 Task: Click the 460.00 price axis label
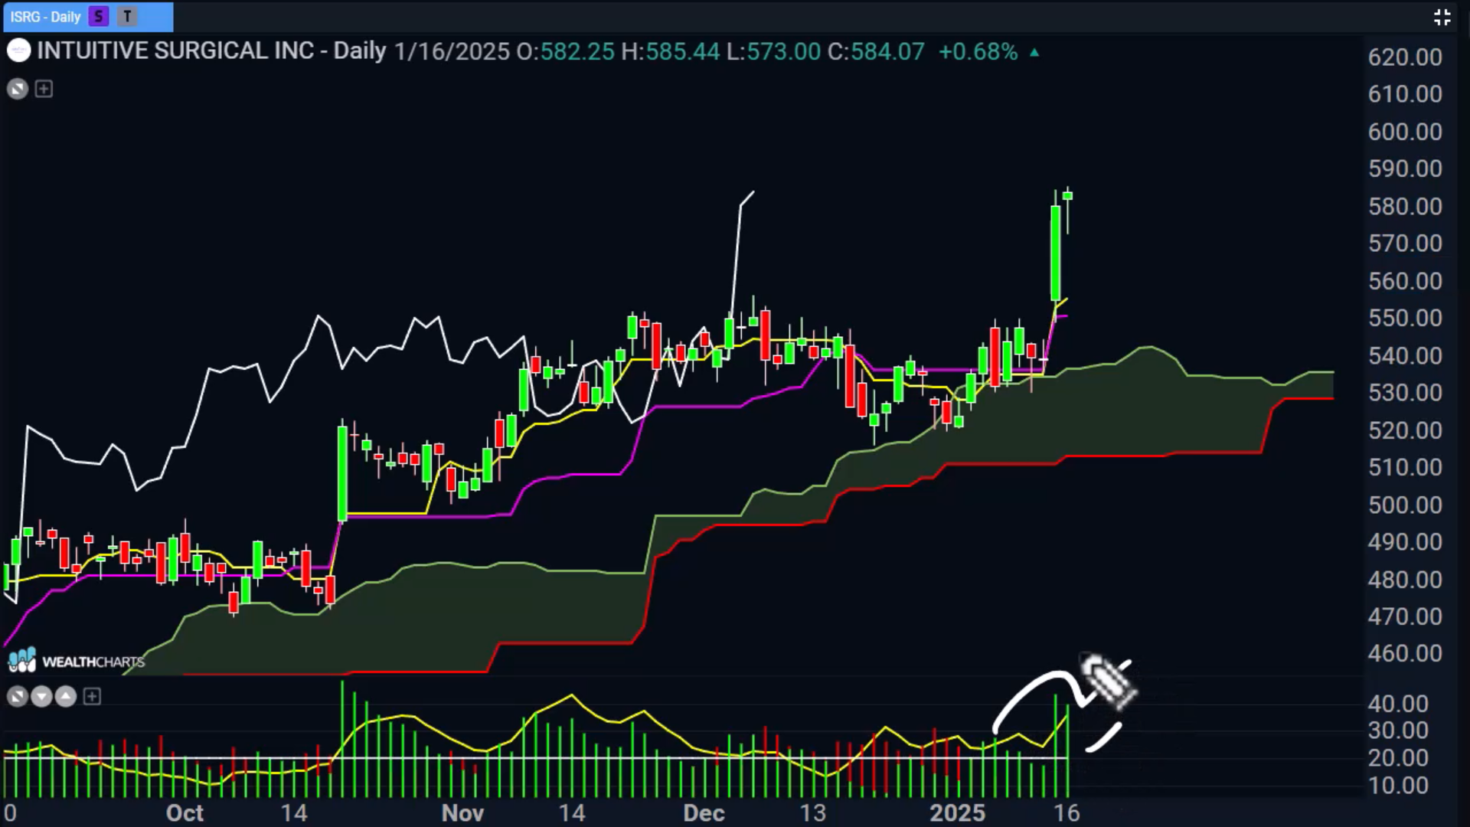[x=1405, y=653]
